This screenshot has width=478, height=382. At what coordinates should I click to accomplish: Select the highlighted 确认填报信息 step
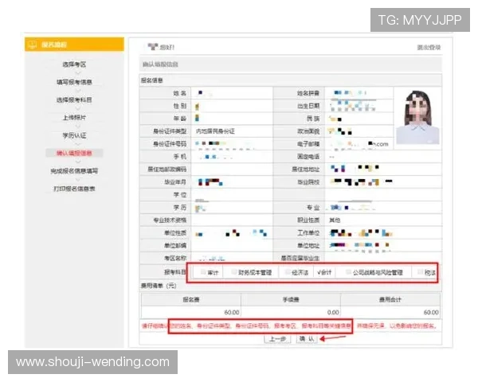click(74, 153)
